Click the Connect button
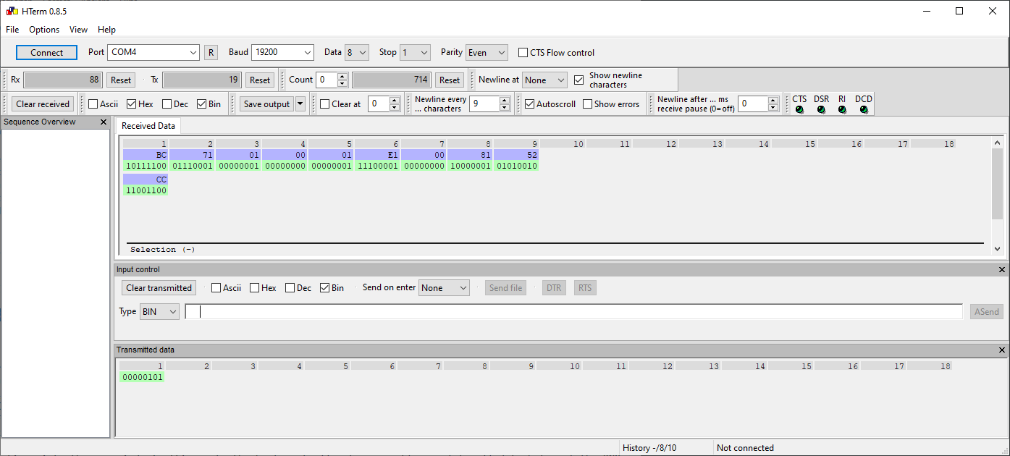 coord(47,53)
